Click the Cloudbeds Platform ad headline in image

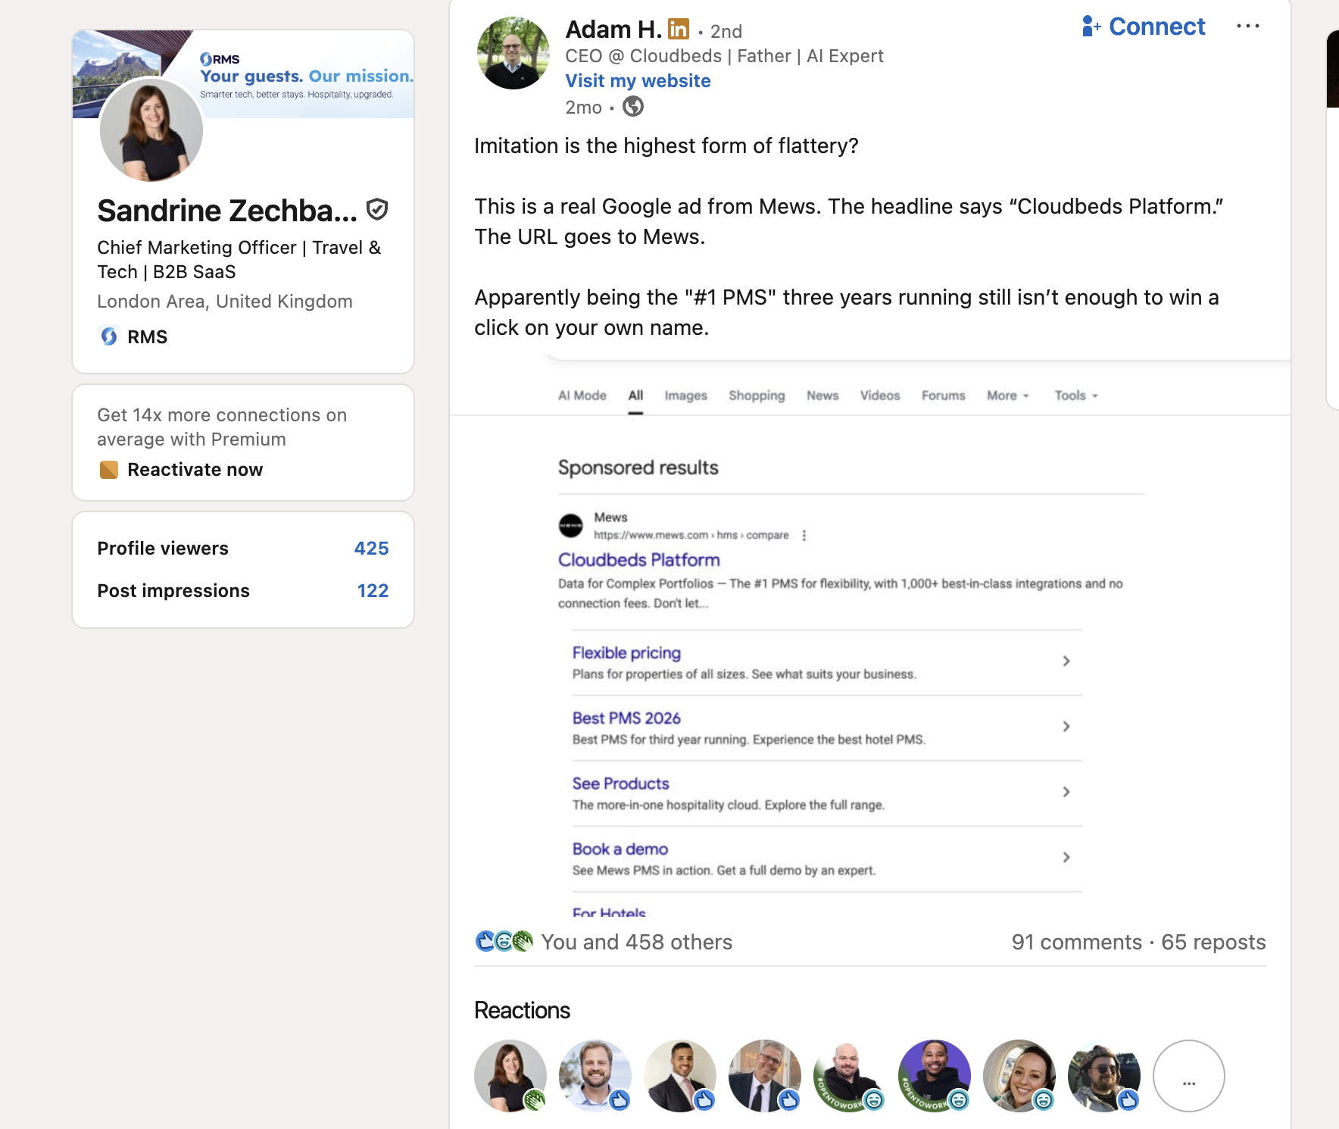pyautogui.click(x=639, y=560)
